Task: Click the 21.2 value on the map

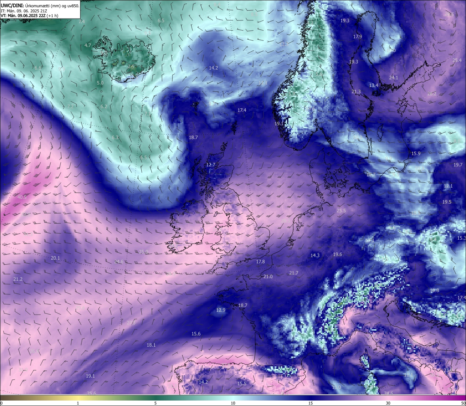Action: click(x=18, y=279)
